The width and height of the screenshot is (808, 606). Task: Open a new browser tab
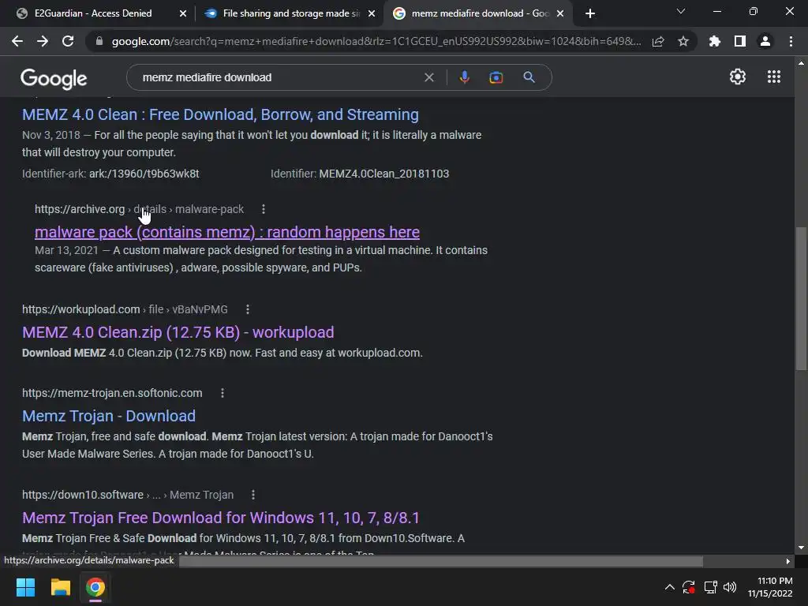pyautogui.click(x=590, y=13)
